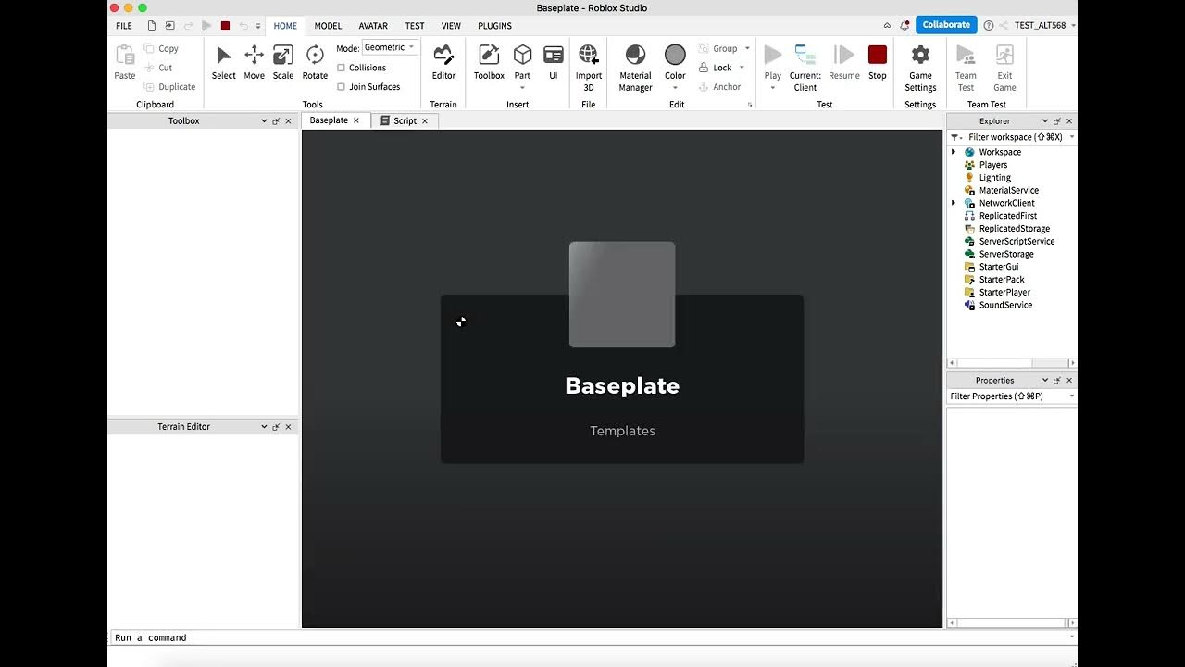Select ReplicatedStorage in Explorer

1015,229
